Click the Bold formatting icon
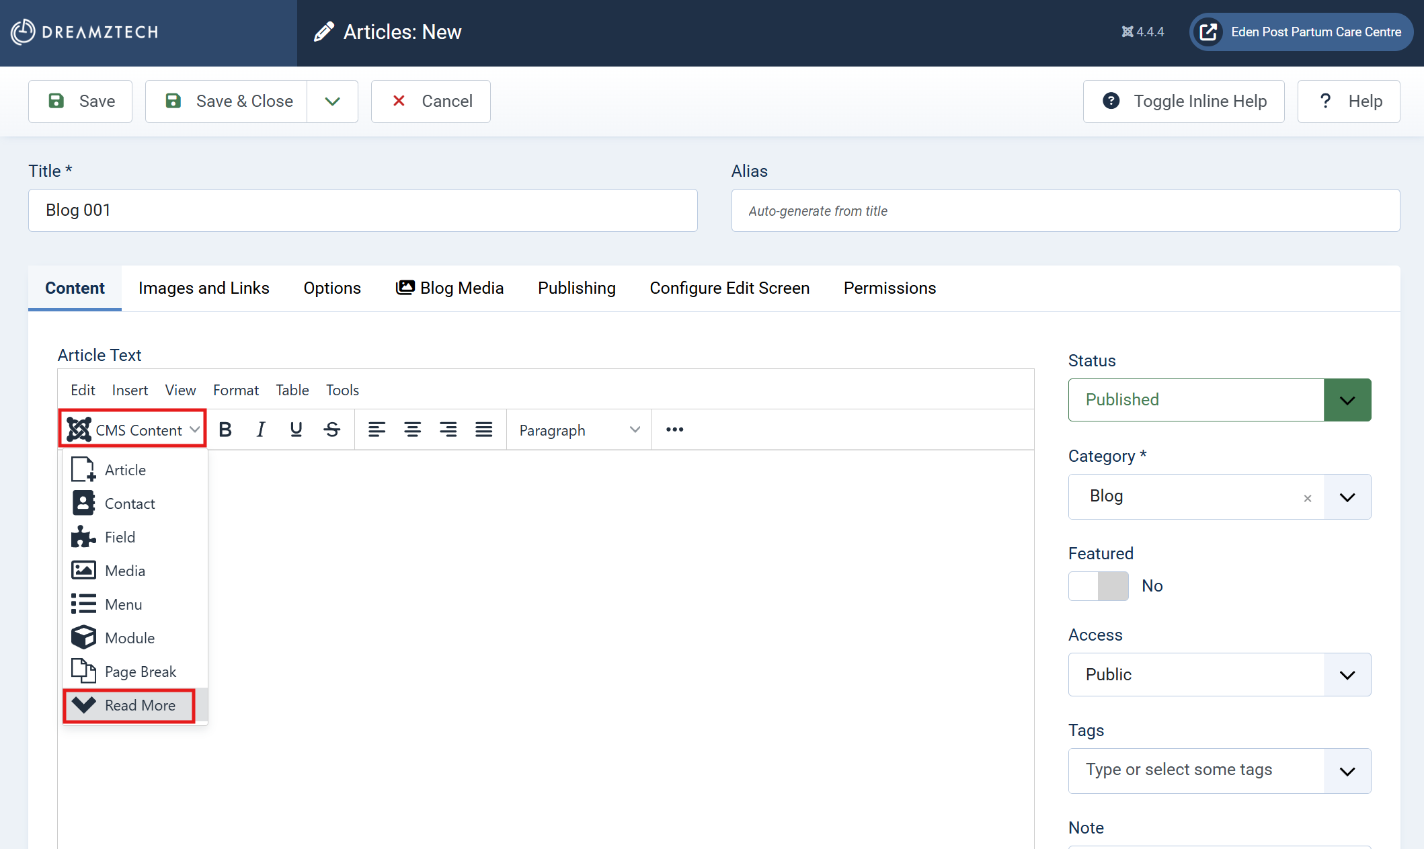Image resolution: width=1424 pixels, height=849 pixels. tap(225, 430)
